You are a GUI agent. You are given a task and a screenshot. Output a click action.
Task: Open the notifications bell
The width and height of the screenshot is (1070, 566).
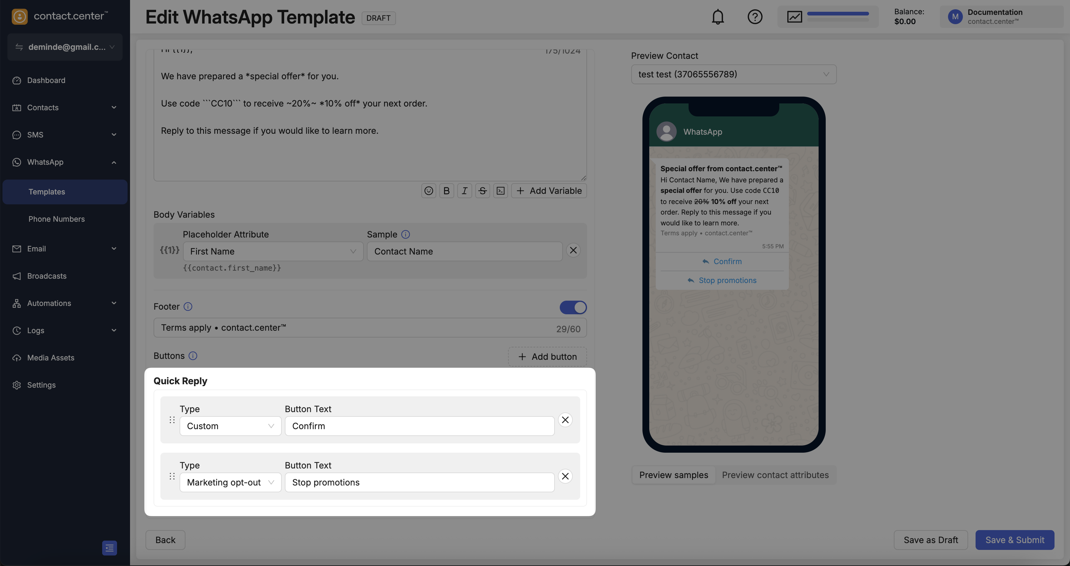click(717, 17)
